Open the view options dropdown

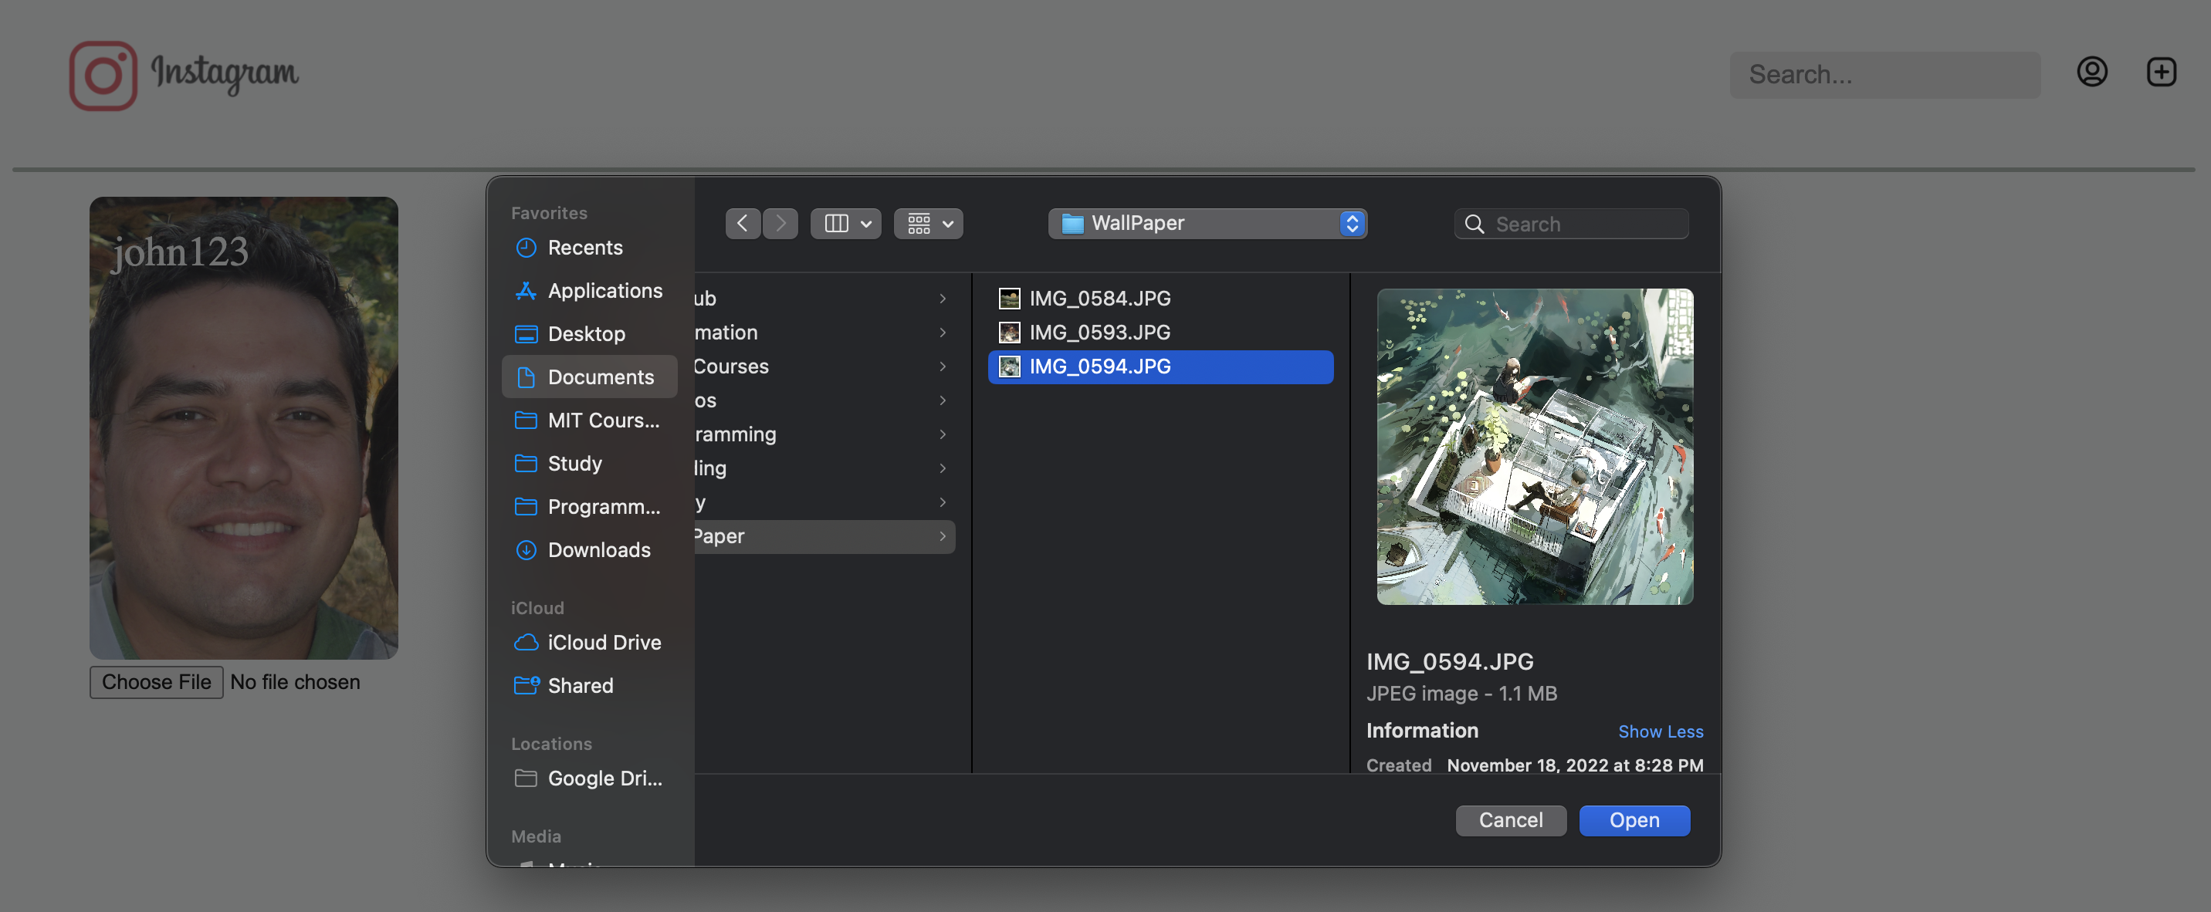click(x=845, y=223)
